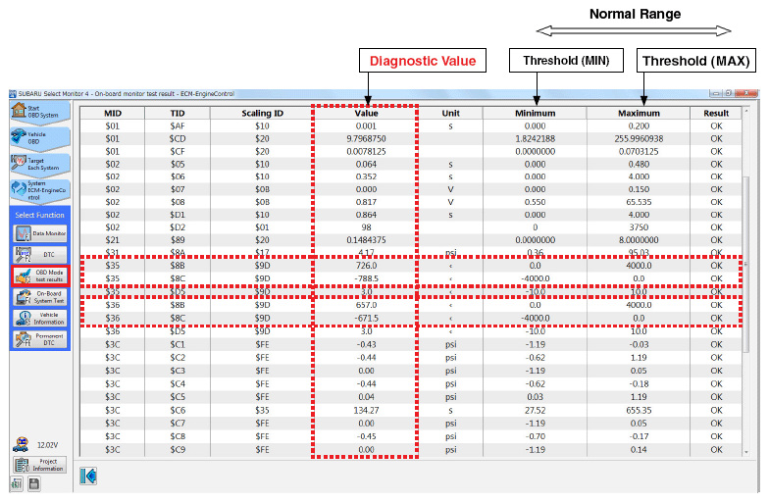769x502 pixels.
Task: Select OBD Mode test results
Action: click(x=39, y=276)
